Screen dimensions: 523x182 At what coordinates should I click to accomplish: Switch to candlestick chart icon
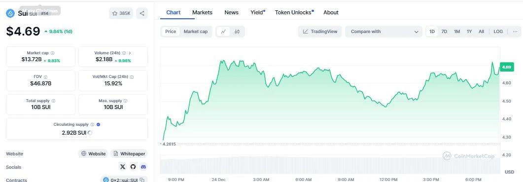click(x=237, y=32)
